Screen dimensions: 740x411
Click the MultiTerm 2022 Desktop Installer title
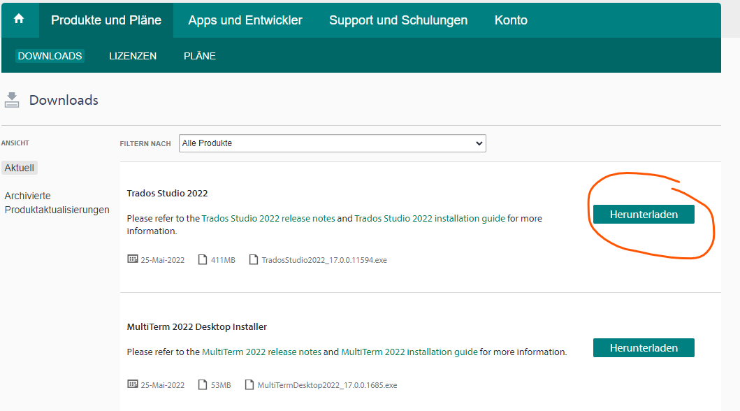[197, 326]
